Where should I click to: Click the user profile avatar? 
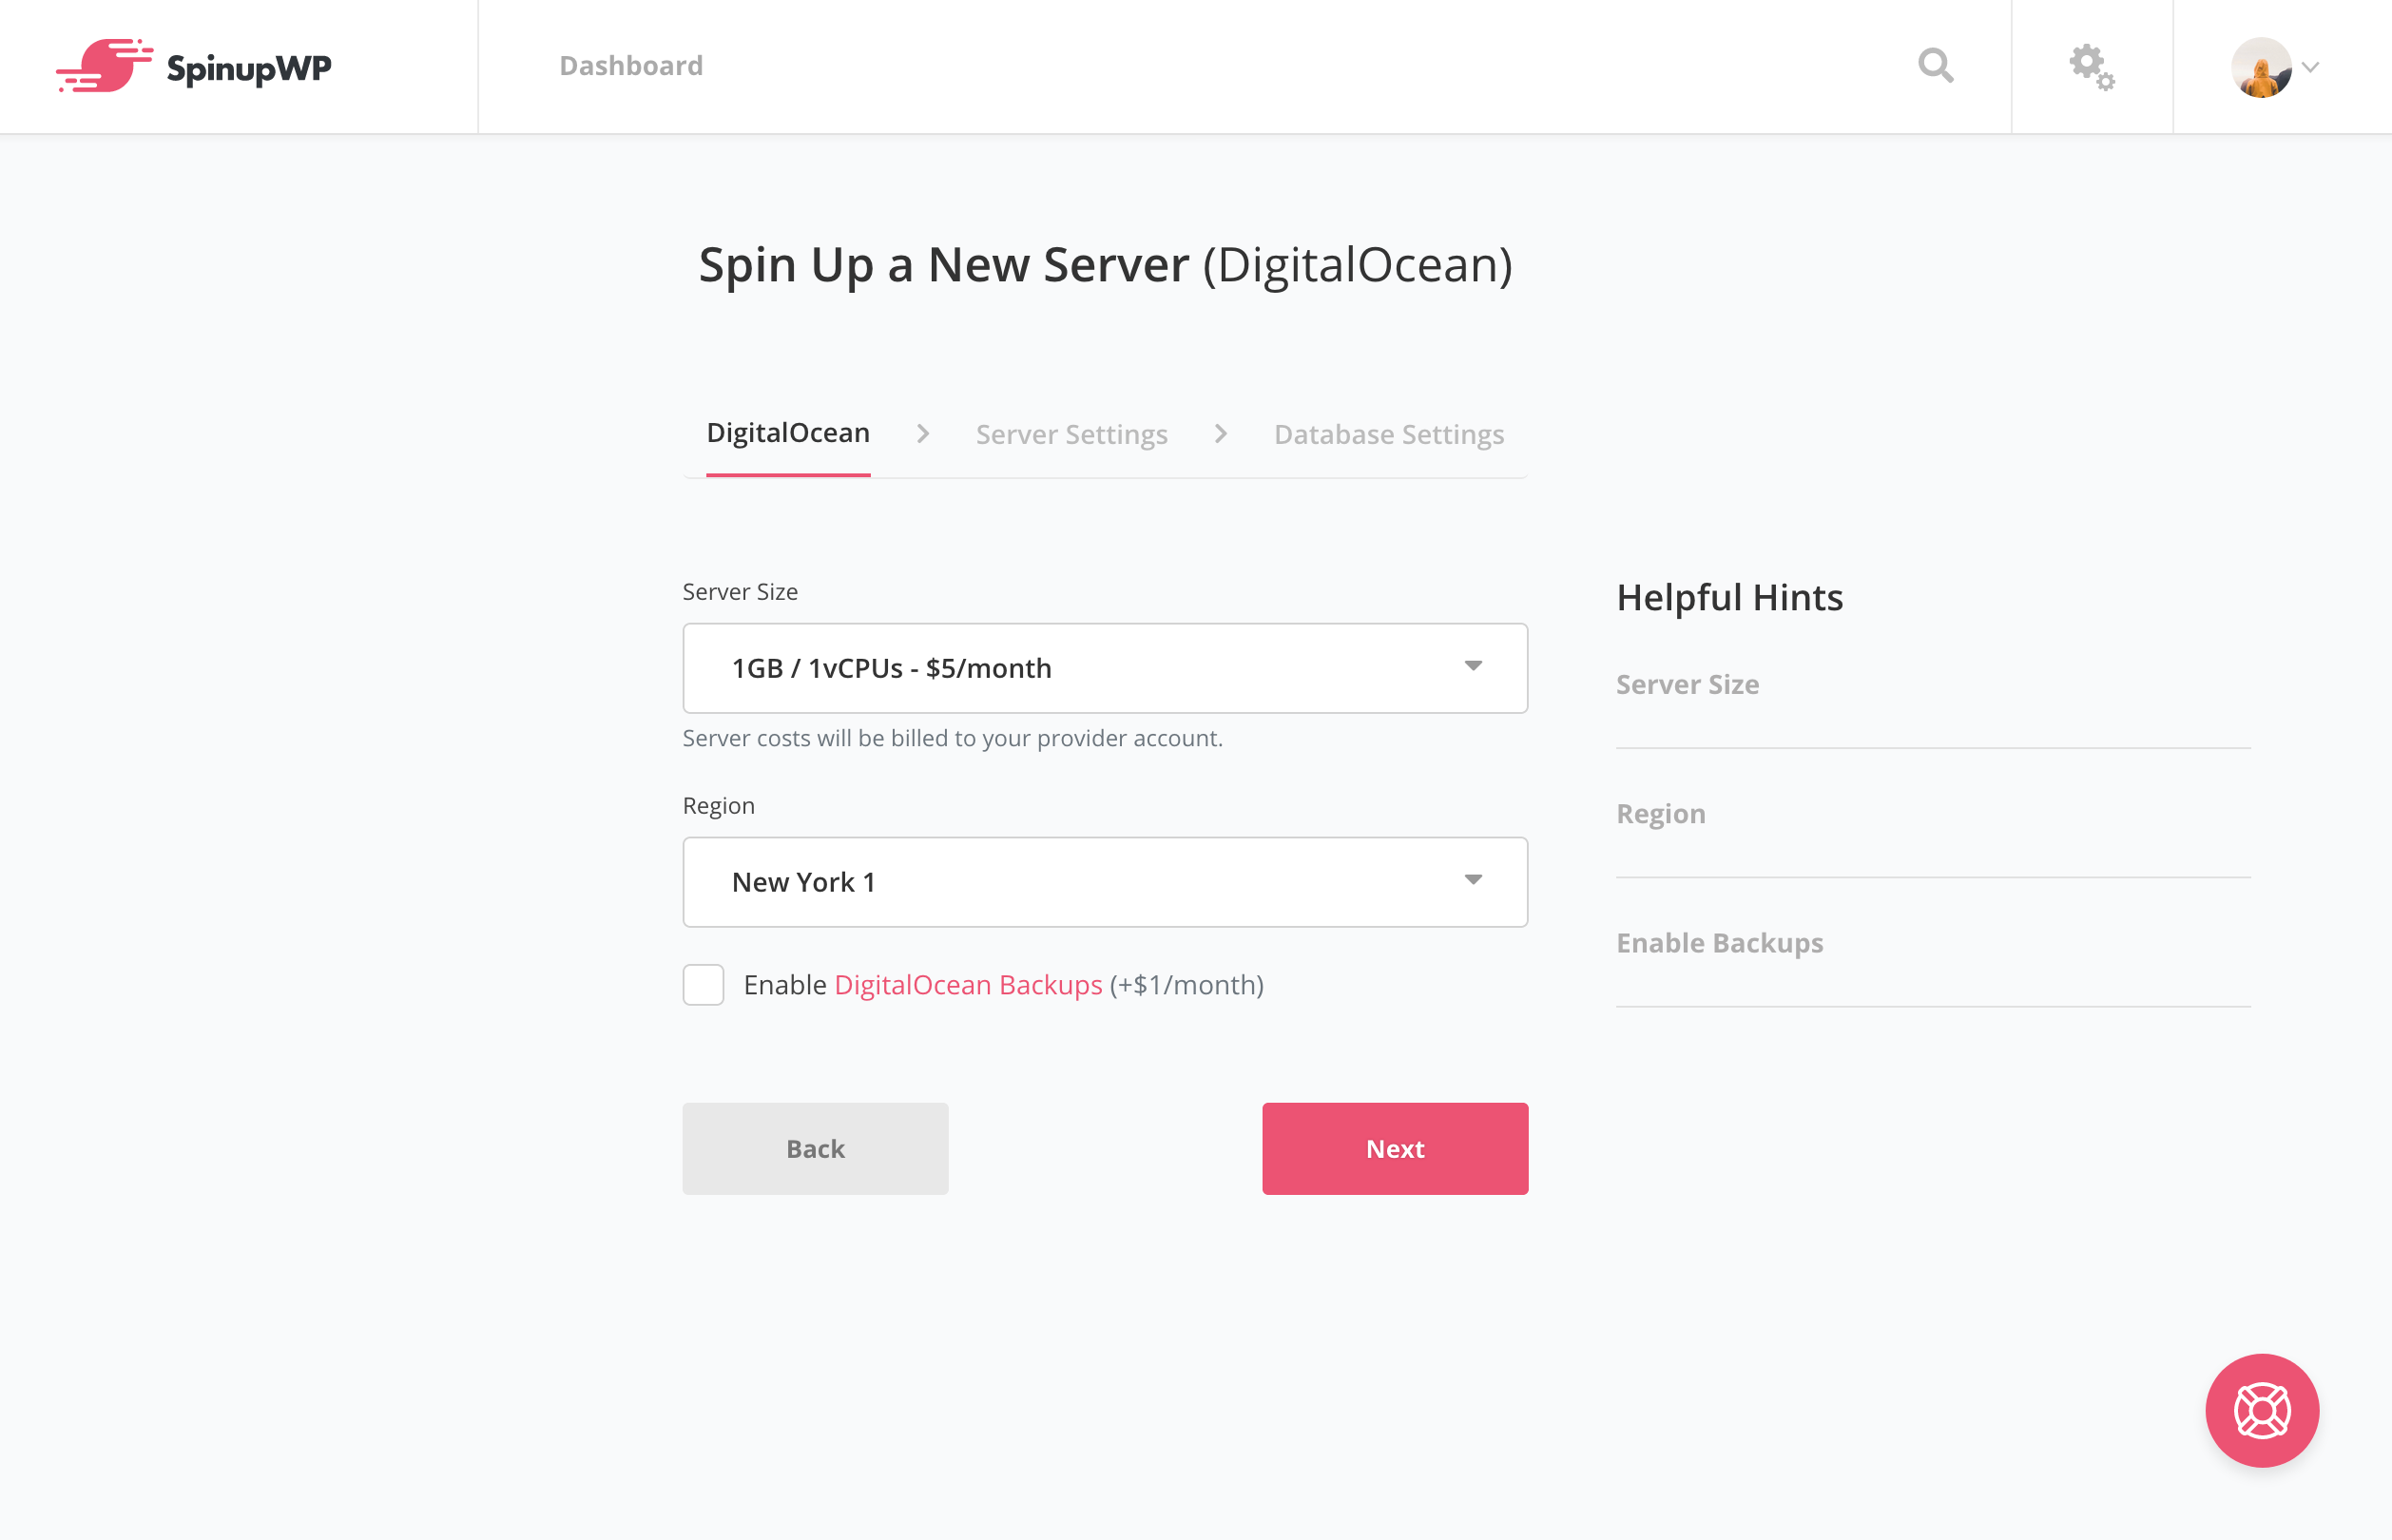point(2261,65)
